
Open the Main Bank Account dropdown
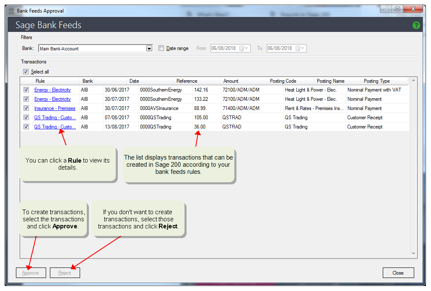point(149,48)
